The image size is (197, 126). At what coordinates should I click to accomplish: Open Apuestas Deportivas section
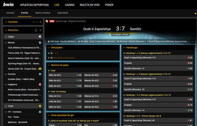click(34, 5)
